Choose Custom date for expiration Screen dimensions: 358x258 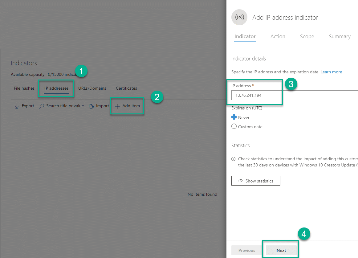click(234, 126)
